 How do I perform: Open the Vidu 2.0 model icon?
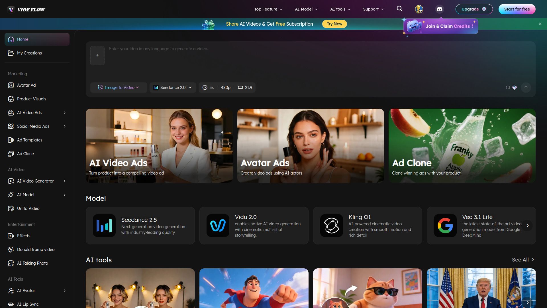218,226
